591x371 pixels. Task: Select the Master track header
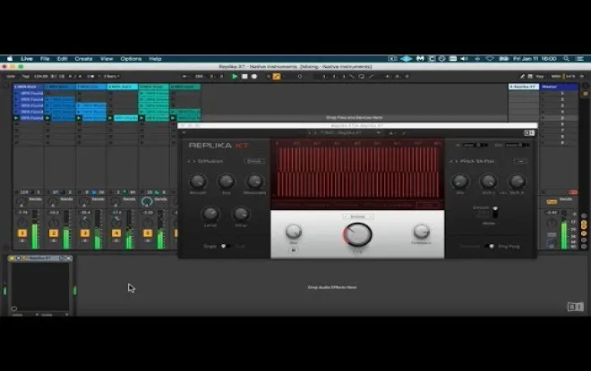pos(560,87)
